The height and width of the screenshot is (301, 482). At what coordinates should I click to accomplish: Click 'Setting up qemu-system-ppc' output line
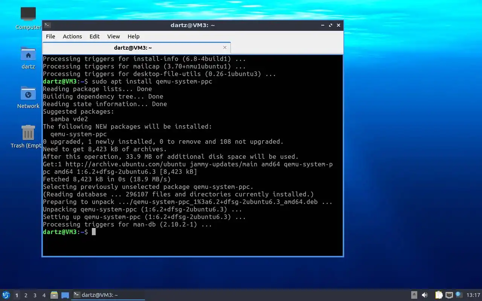coord(144,217)
